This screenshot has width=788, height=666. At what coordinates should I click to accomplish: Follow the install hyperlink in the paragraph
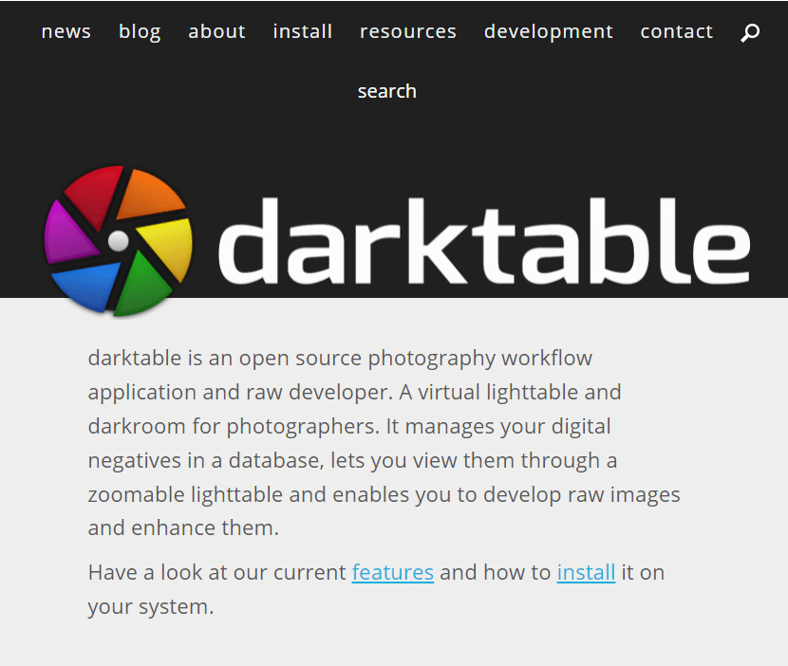[x=586, y=572]
